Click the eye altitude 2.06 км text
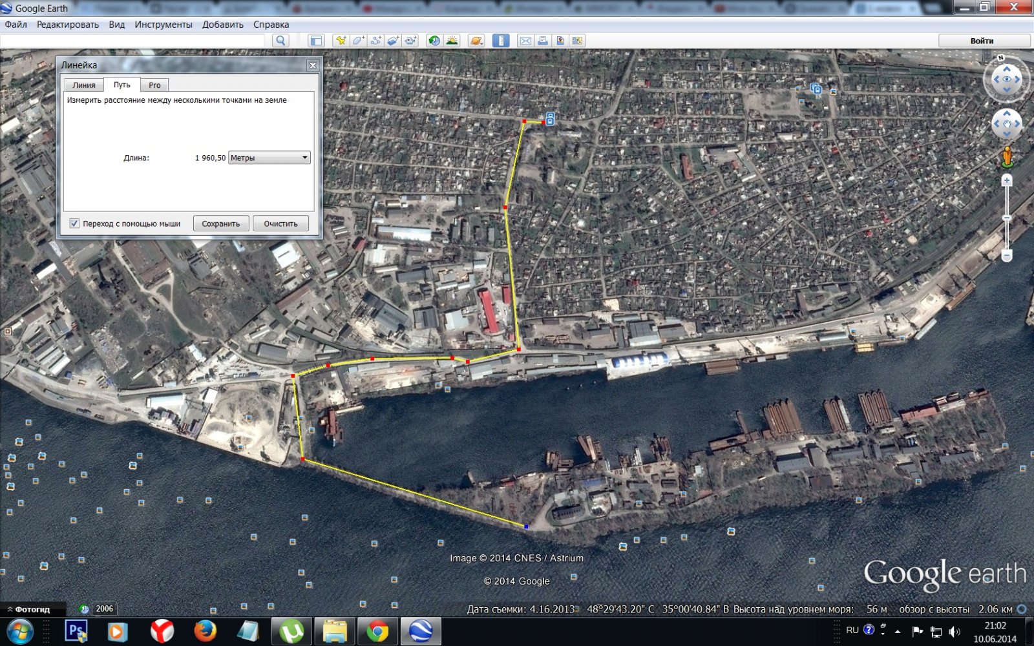The width and height of the screenshot is (1034, 646). click(995, 609)
